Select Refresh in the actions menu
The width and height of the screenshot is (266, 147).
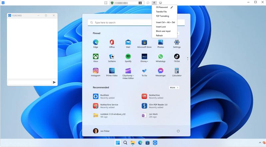coord(159,36)
